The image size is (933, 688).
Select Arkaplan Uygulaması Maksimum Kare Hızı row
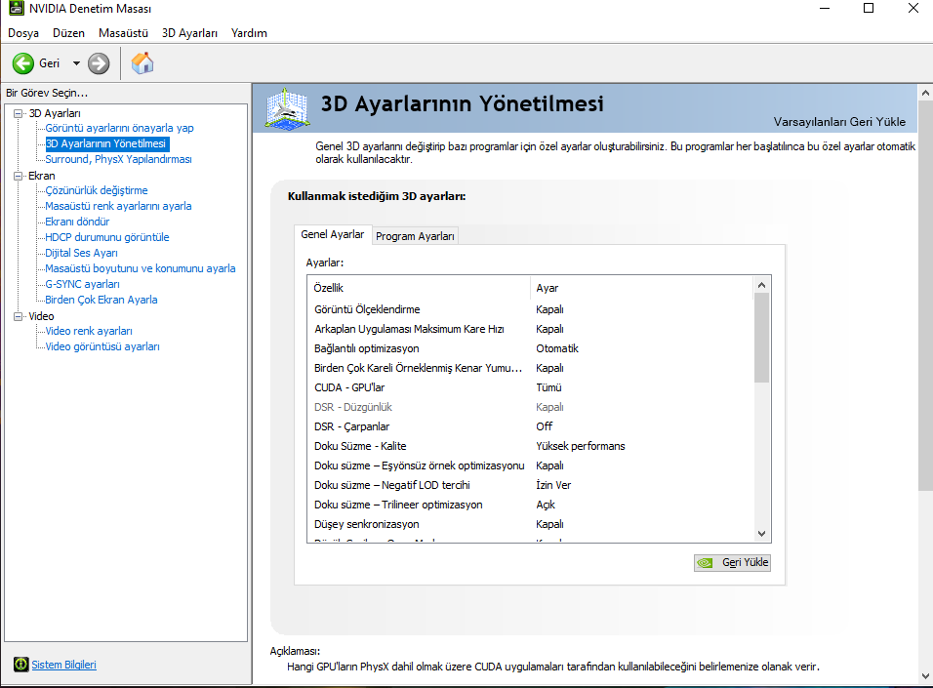click(530, 329)
